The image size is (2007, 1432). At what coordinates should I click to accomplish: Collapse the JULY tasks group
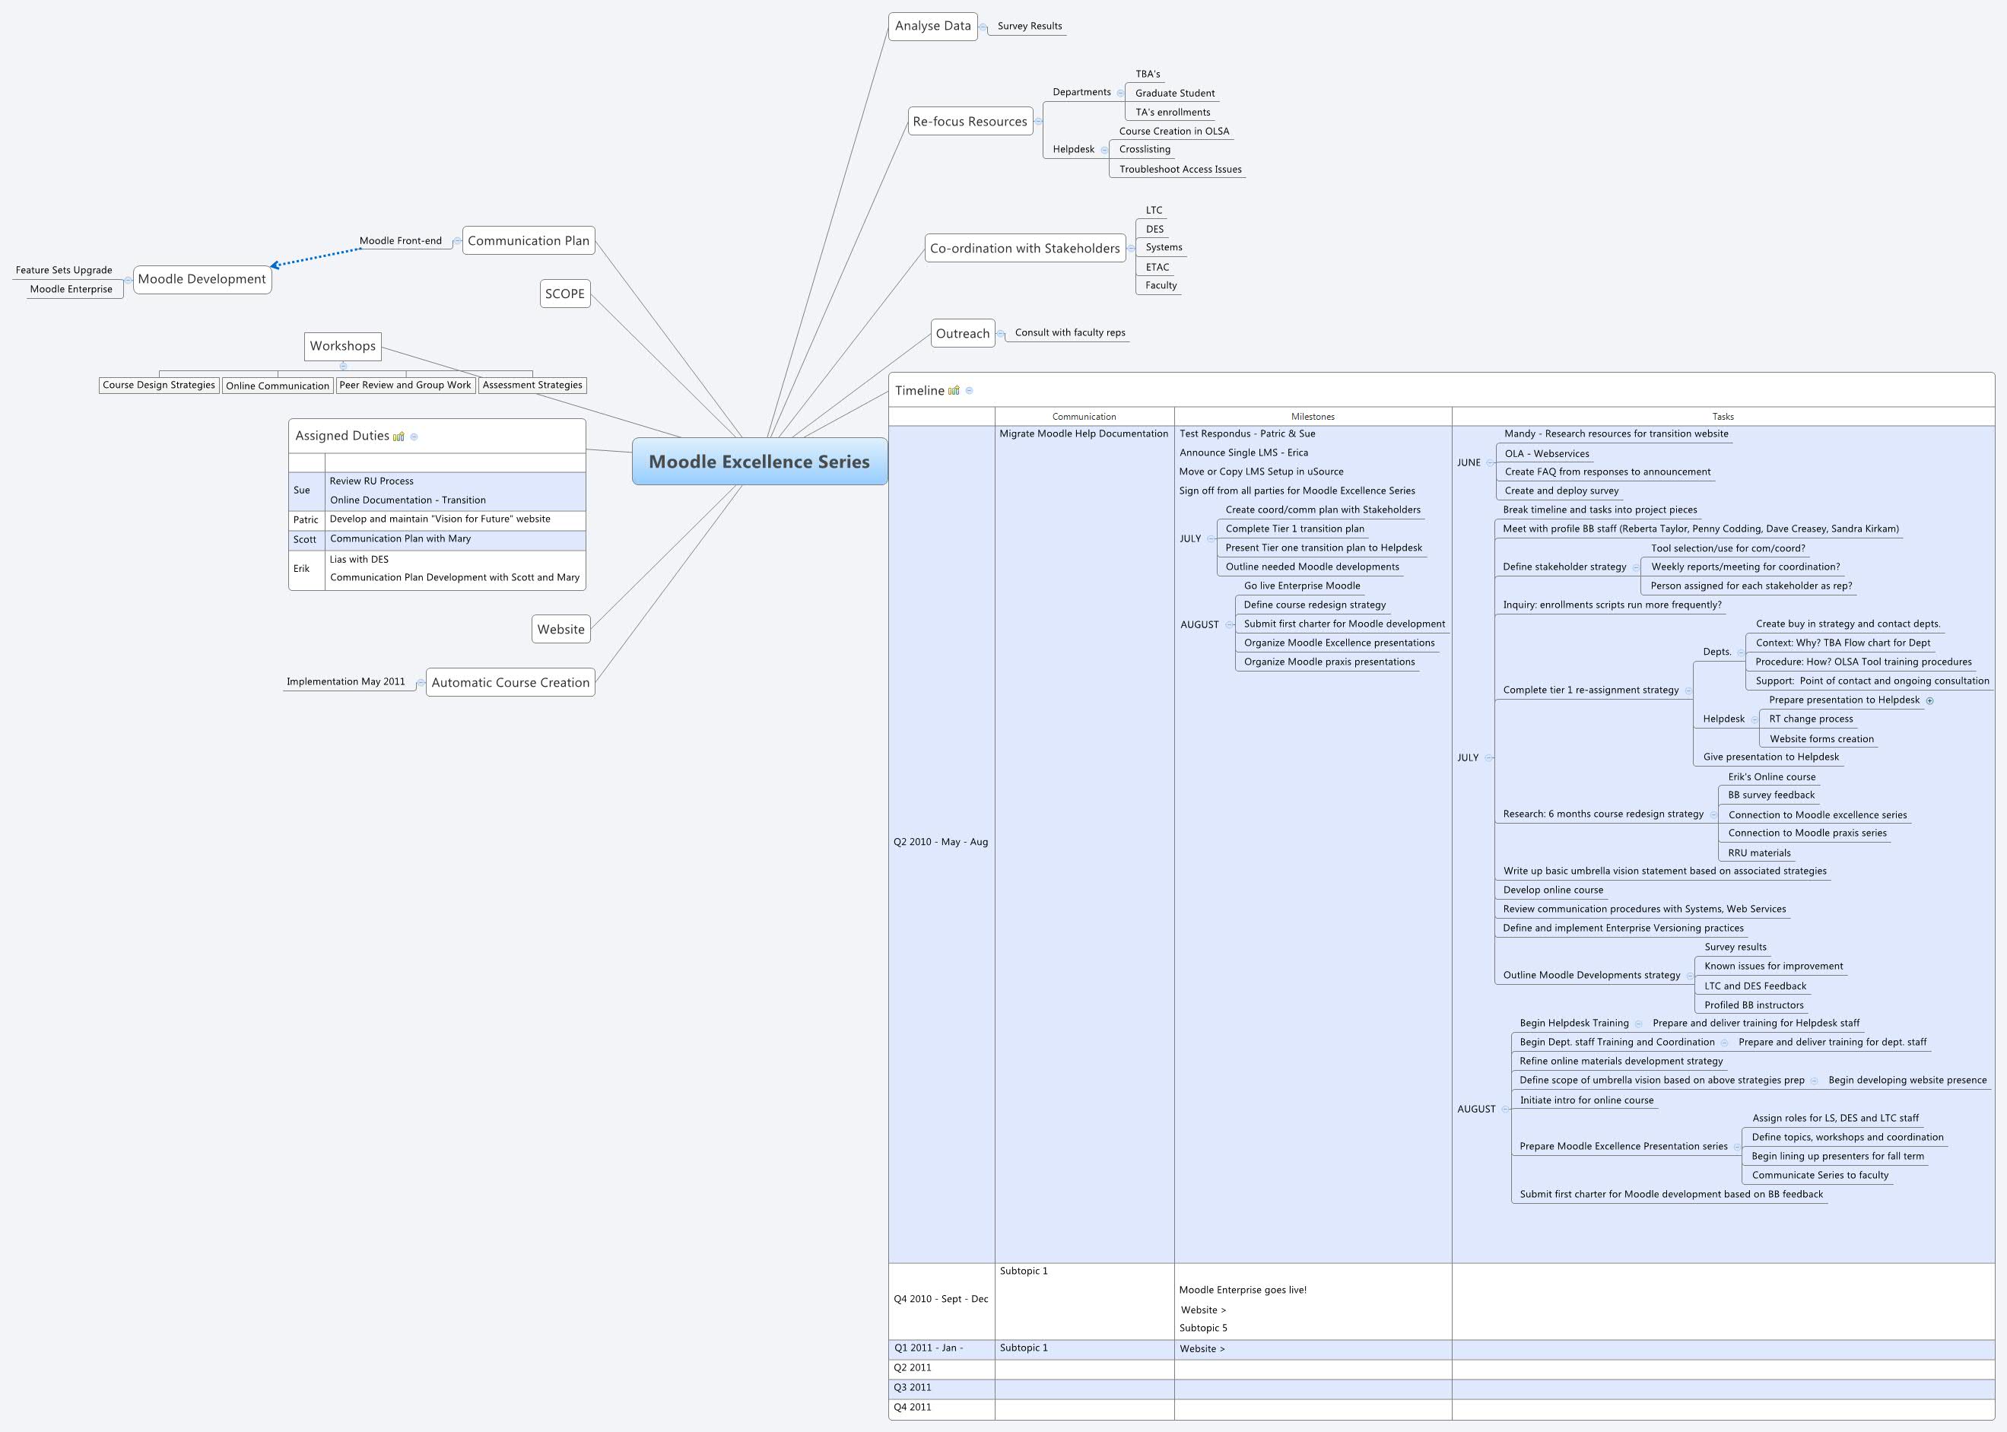point(1491,757)
